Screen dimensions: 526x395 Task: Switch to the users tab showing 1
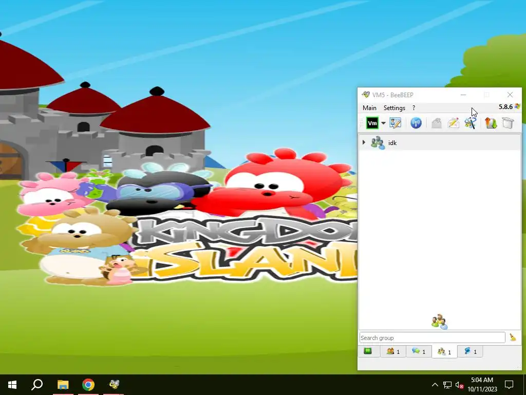pos(393,351)
